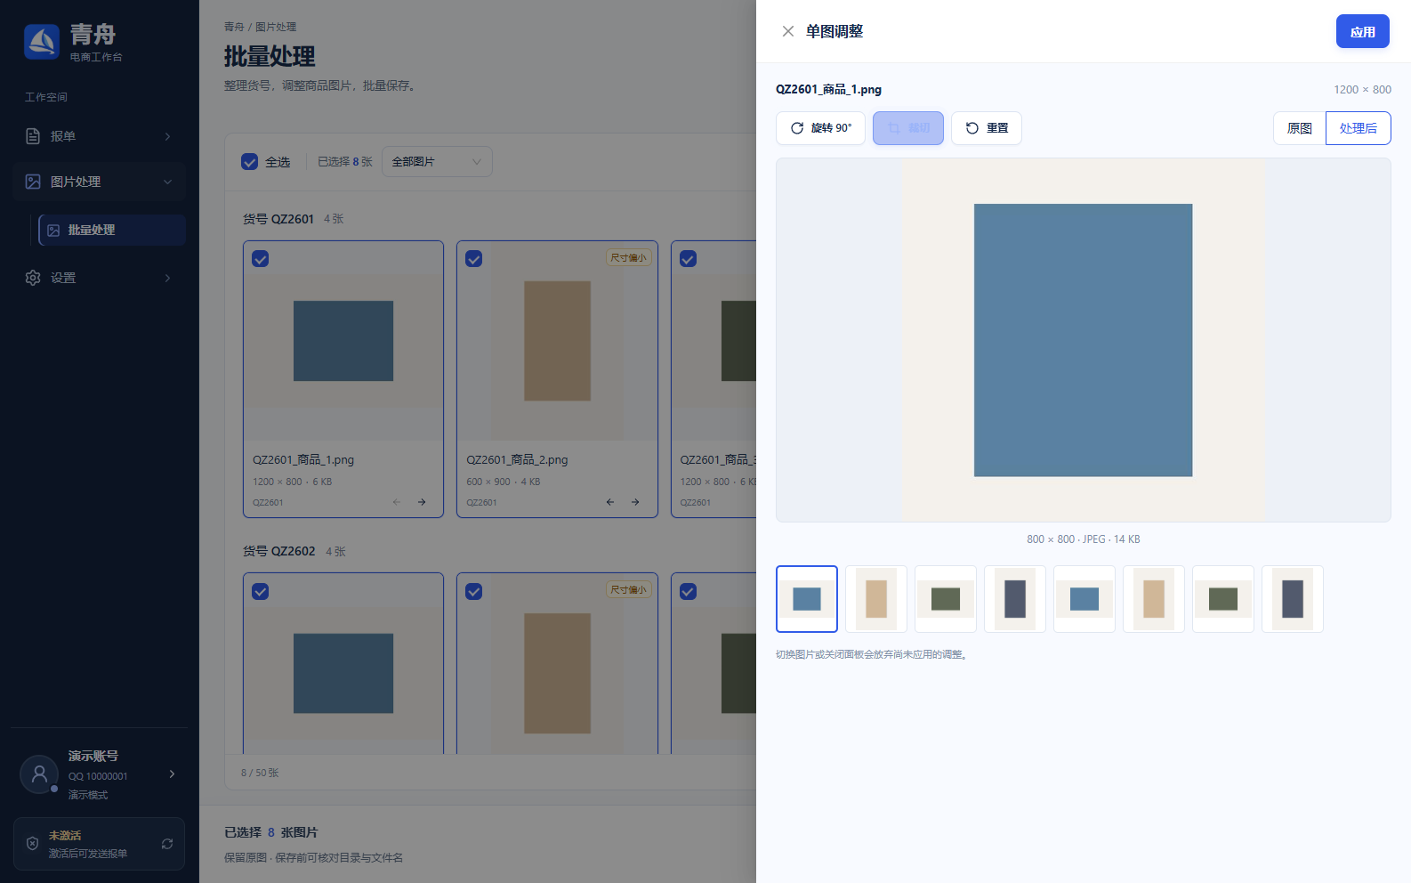This screenshot has height=883, width=1411.
Task: Open the 批量处理 sidebar item
Action: click(112, 230)
